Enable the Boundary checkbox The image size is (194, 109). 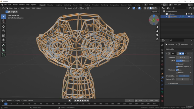[x=177, y=64]
